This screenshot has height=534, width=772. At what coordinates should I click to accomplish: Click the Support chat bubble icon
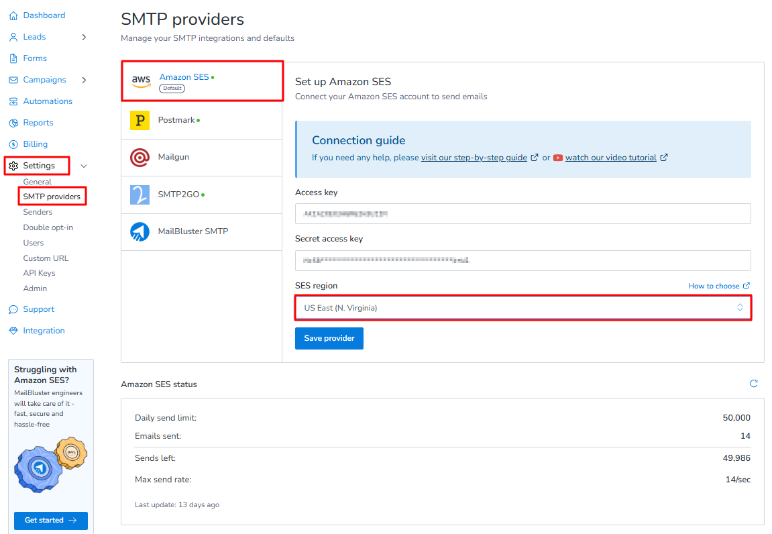pyautogui.click(x=13, y=309)
